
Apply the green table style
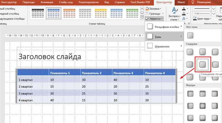pyautogui.click(x=132, y=13)
